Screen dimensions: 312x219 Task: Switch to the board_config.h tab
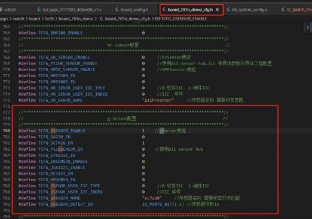[131, 10]
